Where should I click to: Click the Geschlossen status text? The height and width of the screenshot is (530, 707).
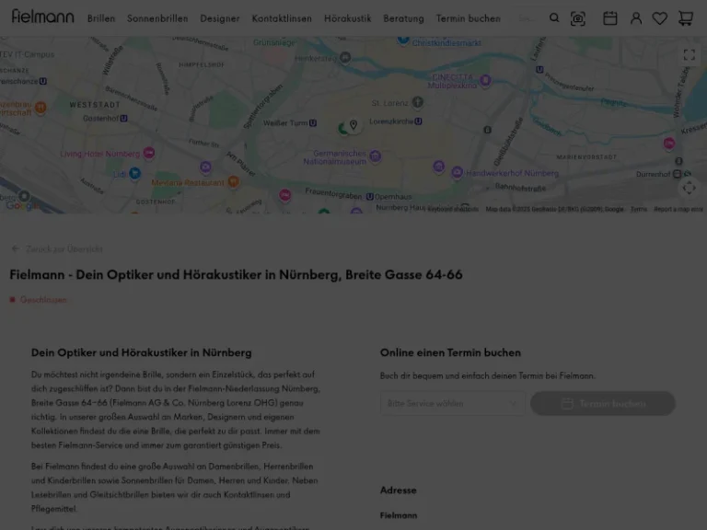43,300
